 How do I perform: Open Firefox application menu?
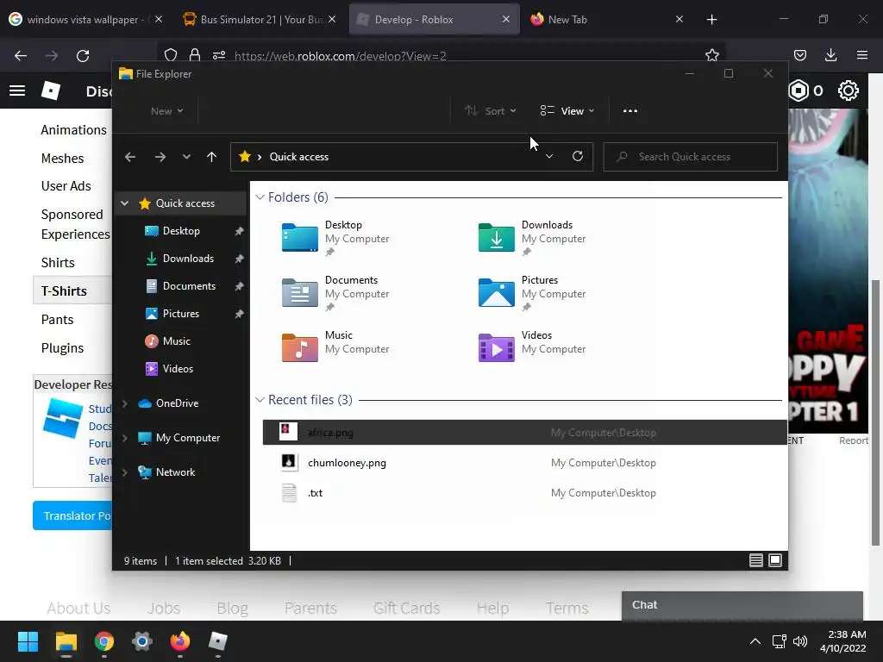pos(861,55)
